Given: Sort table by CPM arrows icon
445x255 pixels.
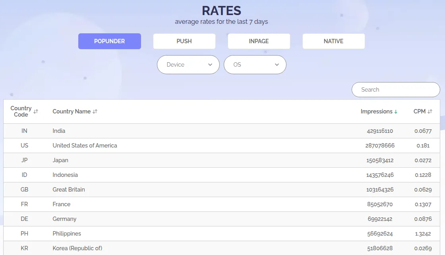Looking at the screenshot, I should (x=430, y=111).
